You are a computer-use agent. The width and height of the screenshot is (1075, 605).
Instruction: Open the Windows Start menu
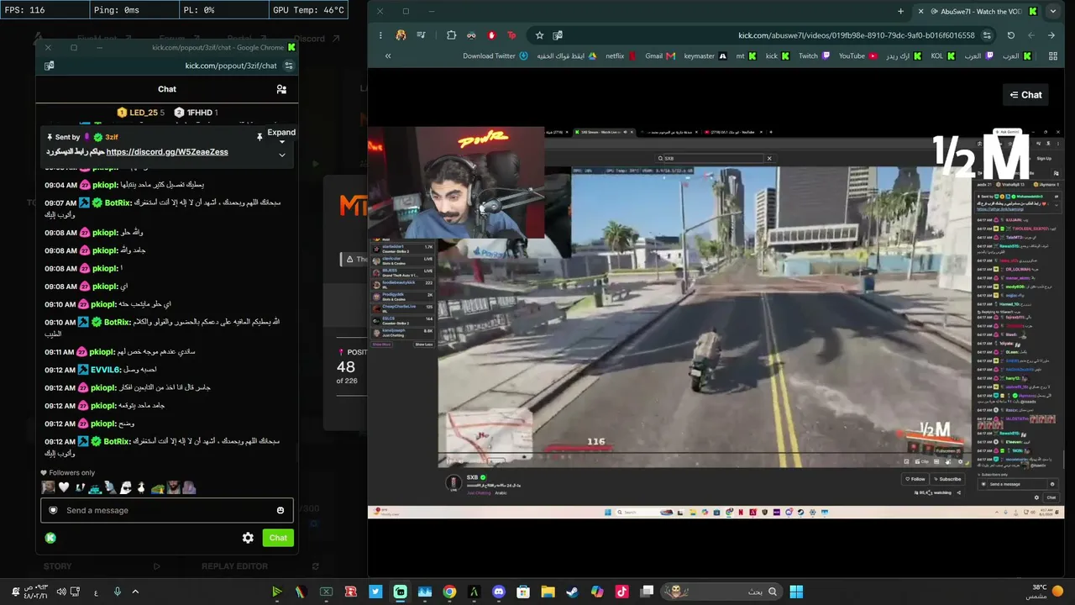click(x=796, y=592)
